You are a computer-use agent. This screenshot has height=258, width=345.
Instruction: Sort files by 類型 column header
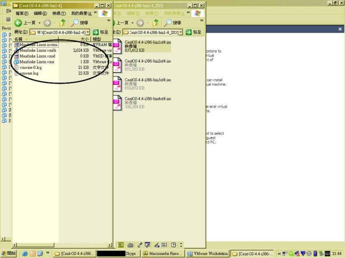coord(101,39)
